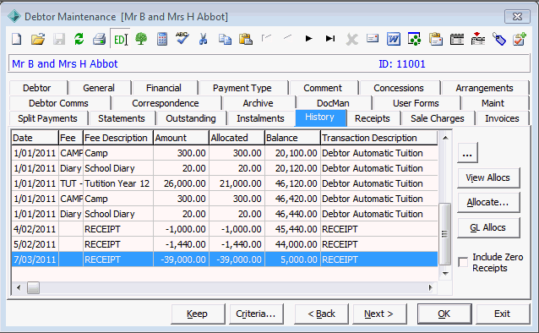This screenshot has height=333, width=539.
Task: Switch to the Statements tab
Action: click(122, 118)
